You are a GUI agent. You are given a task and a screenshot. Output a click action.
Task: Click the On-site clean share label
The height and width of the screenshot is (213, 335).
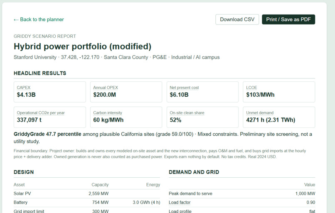187,113
